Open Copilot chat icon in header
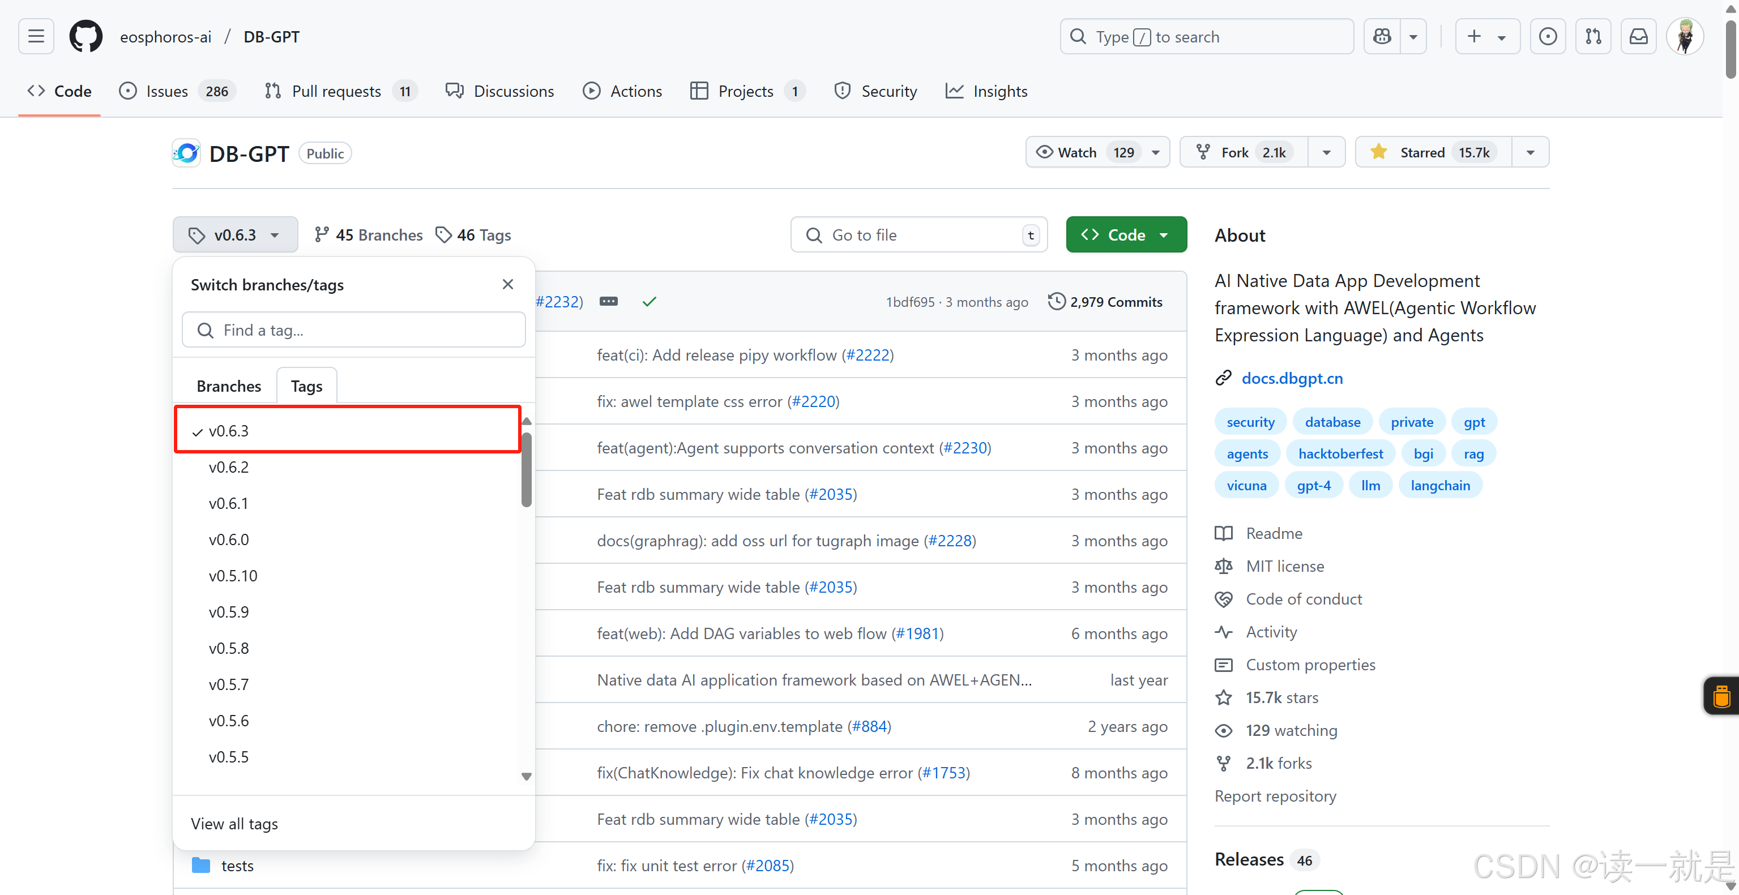The width and height of the screenshot is (1739, 895). (1382, 36)
